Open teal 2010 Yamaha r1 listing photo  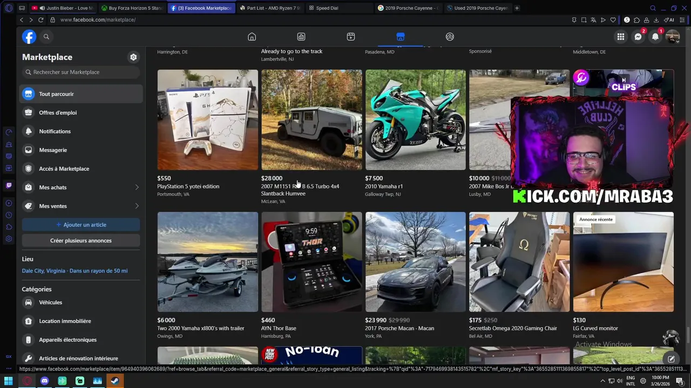416,120
